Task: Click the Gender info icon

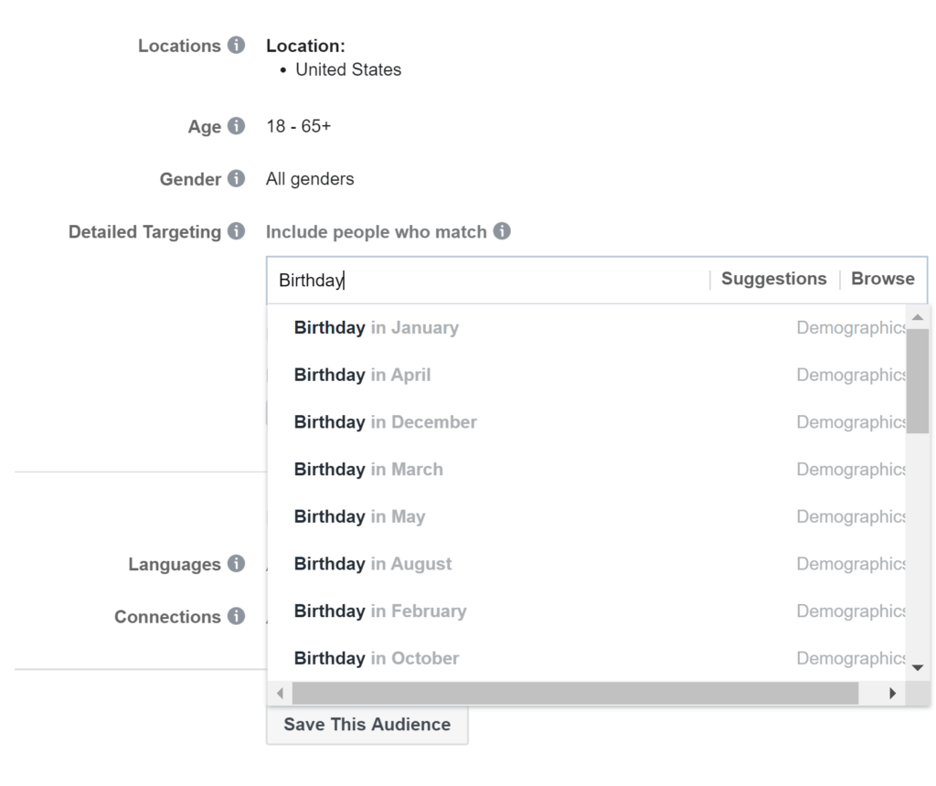Action: tap(237, 179)
